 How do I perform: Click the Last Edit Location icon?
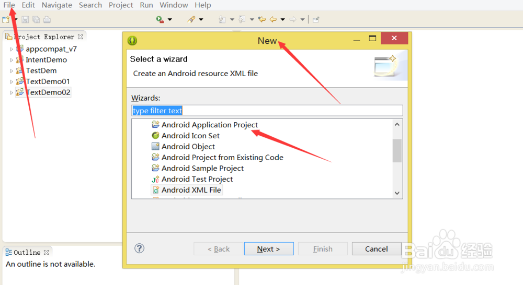coord(262,20)
